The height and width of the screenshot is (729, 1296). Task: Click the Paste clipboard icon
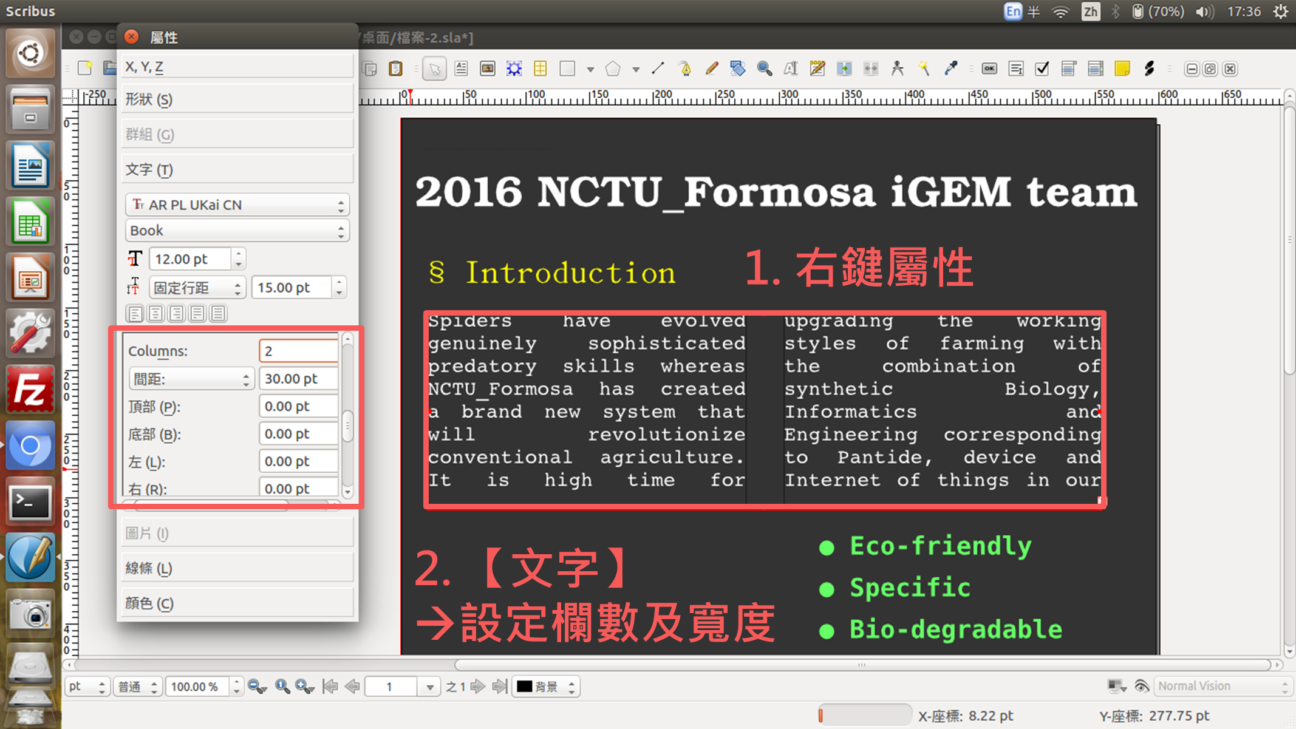tap(396, 69)
